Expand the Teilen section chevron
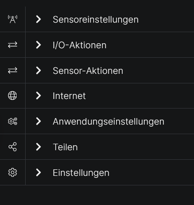The height and width of the screenshot is (205, 194). click(x=38, y=147)
